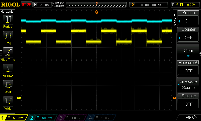201x121 pixels.
Task: Toggle the speaker mute icon
Action: (194, 117)
